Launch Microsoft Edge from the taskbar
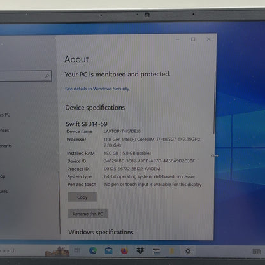 93,251
